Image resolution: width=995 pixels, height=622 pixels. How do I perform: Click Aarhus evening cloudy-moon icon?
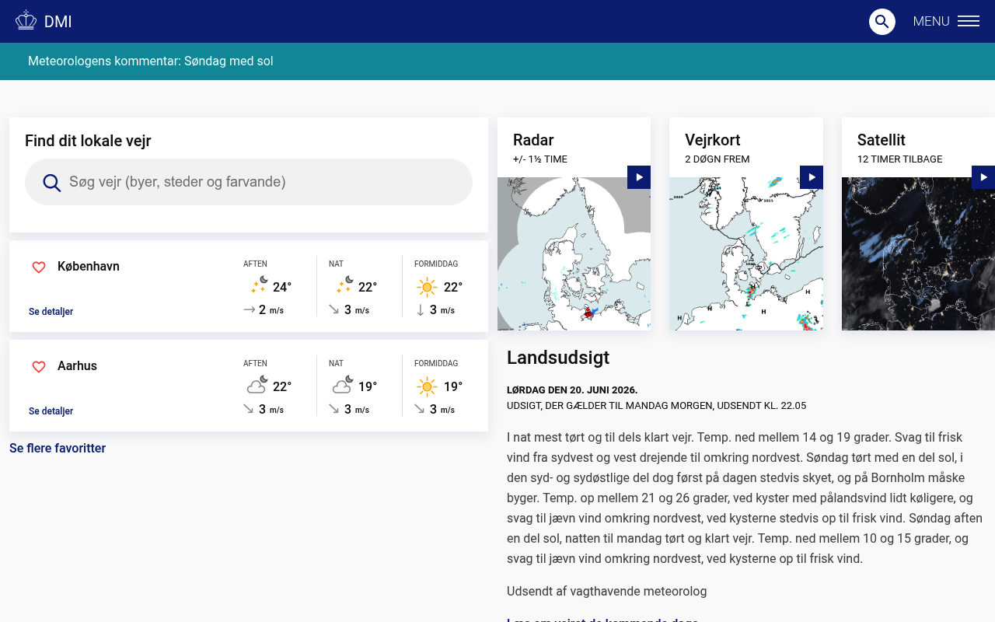pyautogui.click(x=257, y=385)
